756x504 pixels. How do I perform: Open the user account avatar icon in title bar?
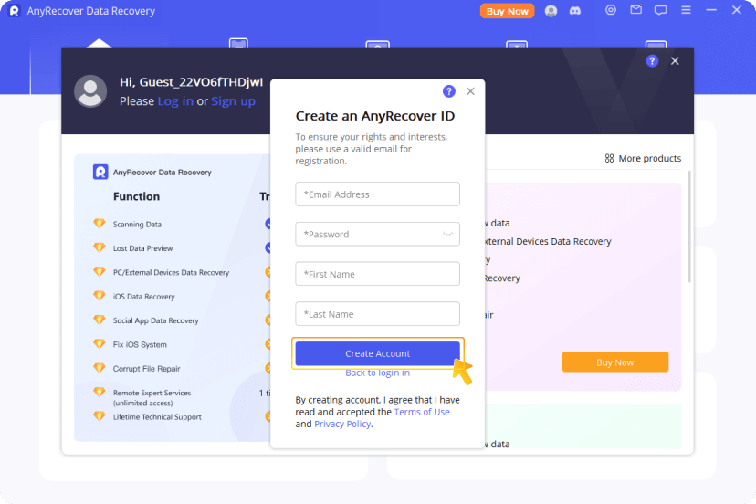[551, 11]
